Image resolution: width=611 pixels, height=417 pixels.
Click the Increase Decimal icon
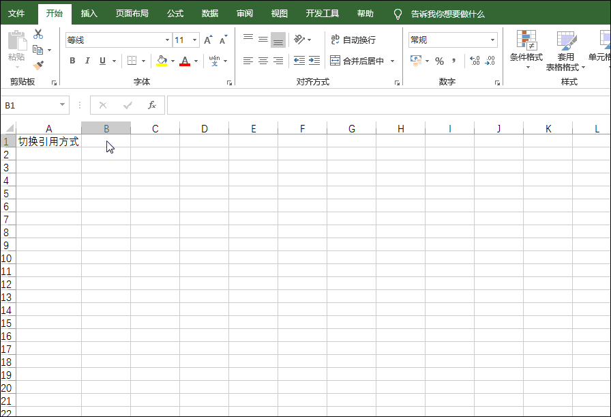474,61
